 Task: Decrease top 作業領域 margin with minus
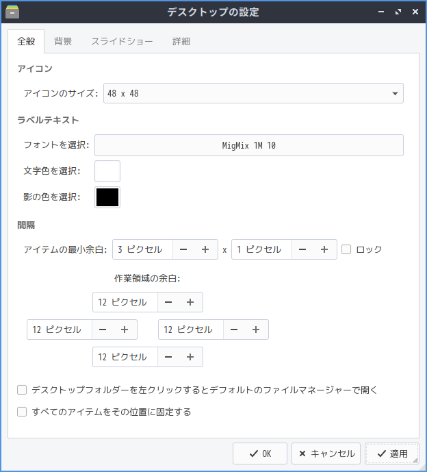tap(168, 302)
